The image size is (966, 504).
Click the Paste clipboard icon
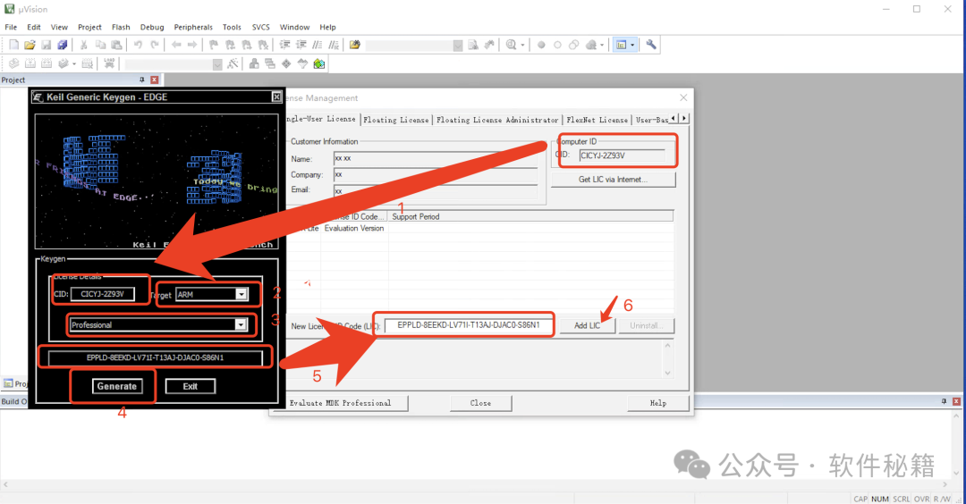(116, 45)
